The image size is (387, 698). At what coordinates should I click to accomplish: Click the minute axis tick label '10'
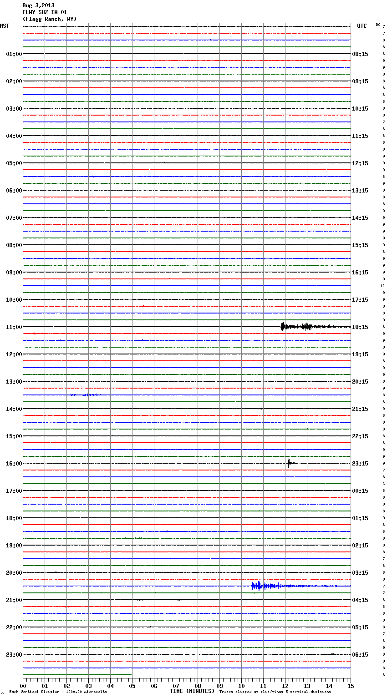[241, 686]
